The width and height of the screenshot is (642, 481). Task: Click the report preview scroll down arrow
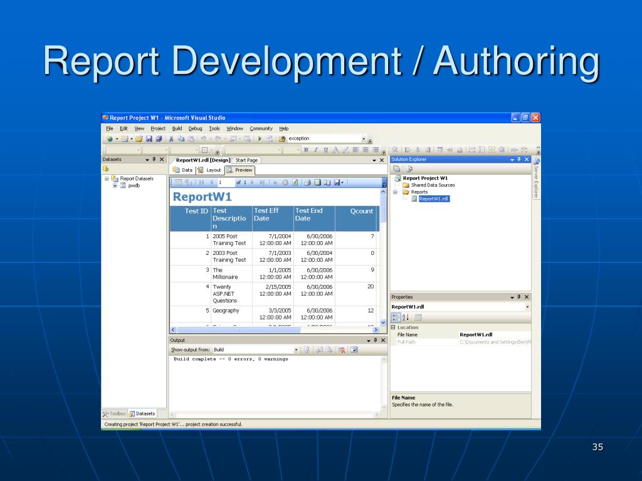click(383, 323)
